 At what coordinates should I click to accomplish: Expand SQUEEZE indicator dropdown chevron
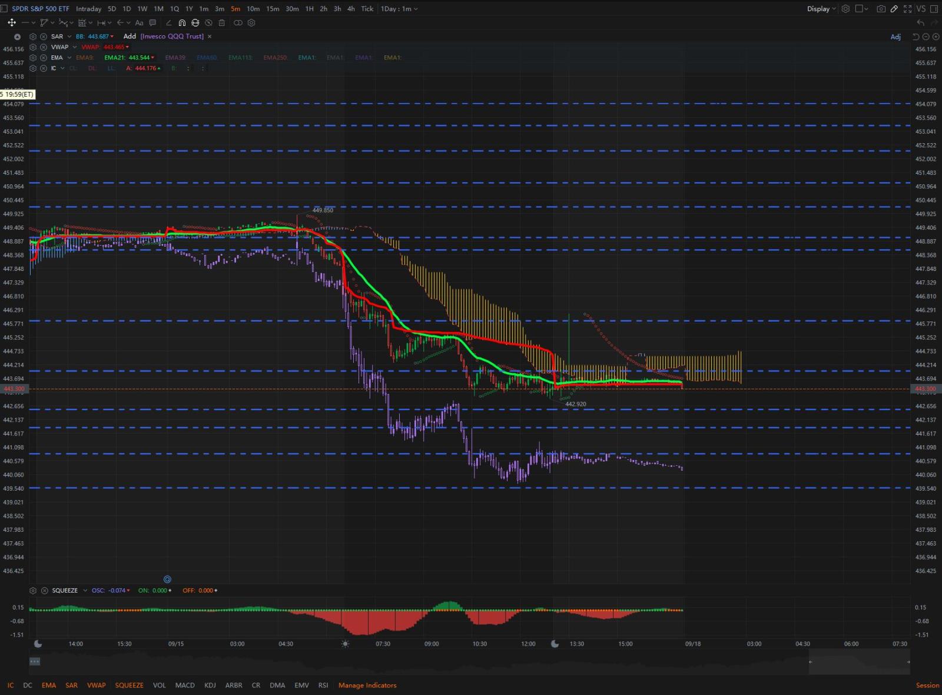[x=85, y=590]
